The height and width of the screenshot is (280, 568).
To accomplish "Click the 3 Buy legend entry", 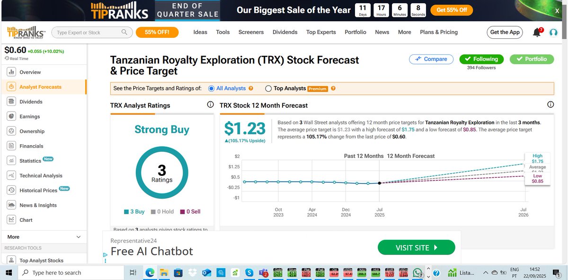I will [x=134, y=212].
